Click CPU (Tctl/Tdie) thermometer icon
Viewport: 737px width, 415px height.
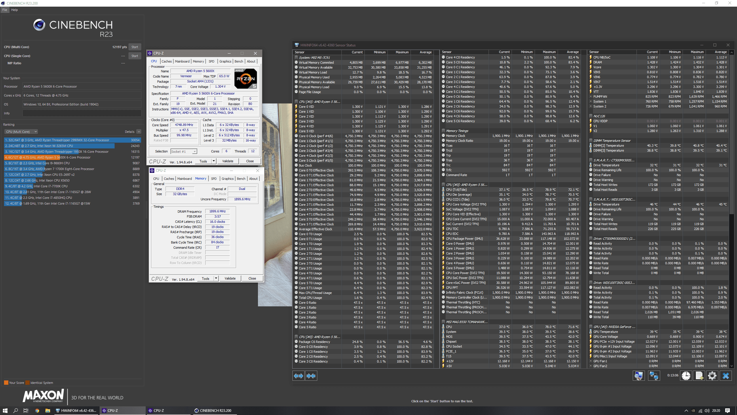click(x=443, y=190)
